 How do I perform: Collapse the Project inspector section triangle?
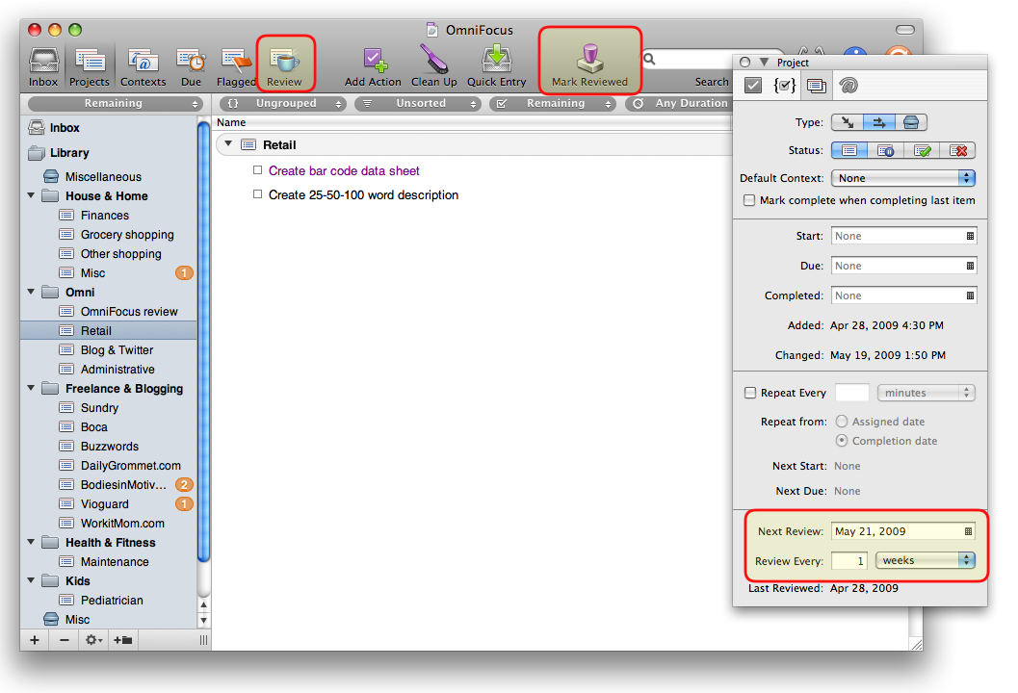click(x=764, y=63)
